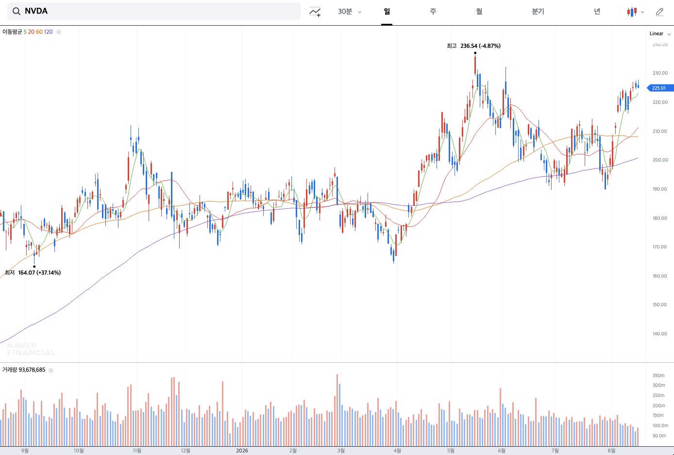Click the 2026 year axis label
Image resolution: width=674 pixels, height=455 pixels.
pyautogui.click(x=242, y=451)
